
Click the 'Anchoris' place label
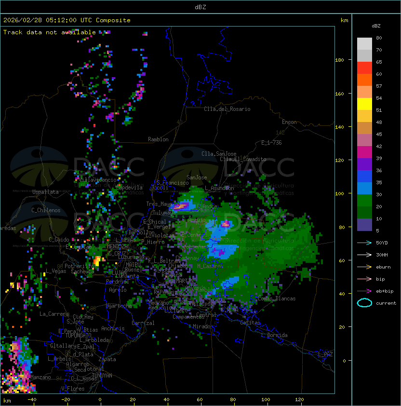click(113, 328)
